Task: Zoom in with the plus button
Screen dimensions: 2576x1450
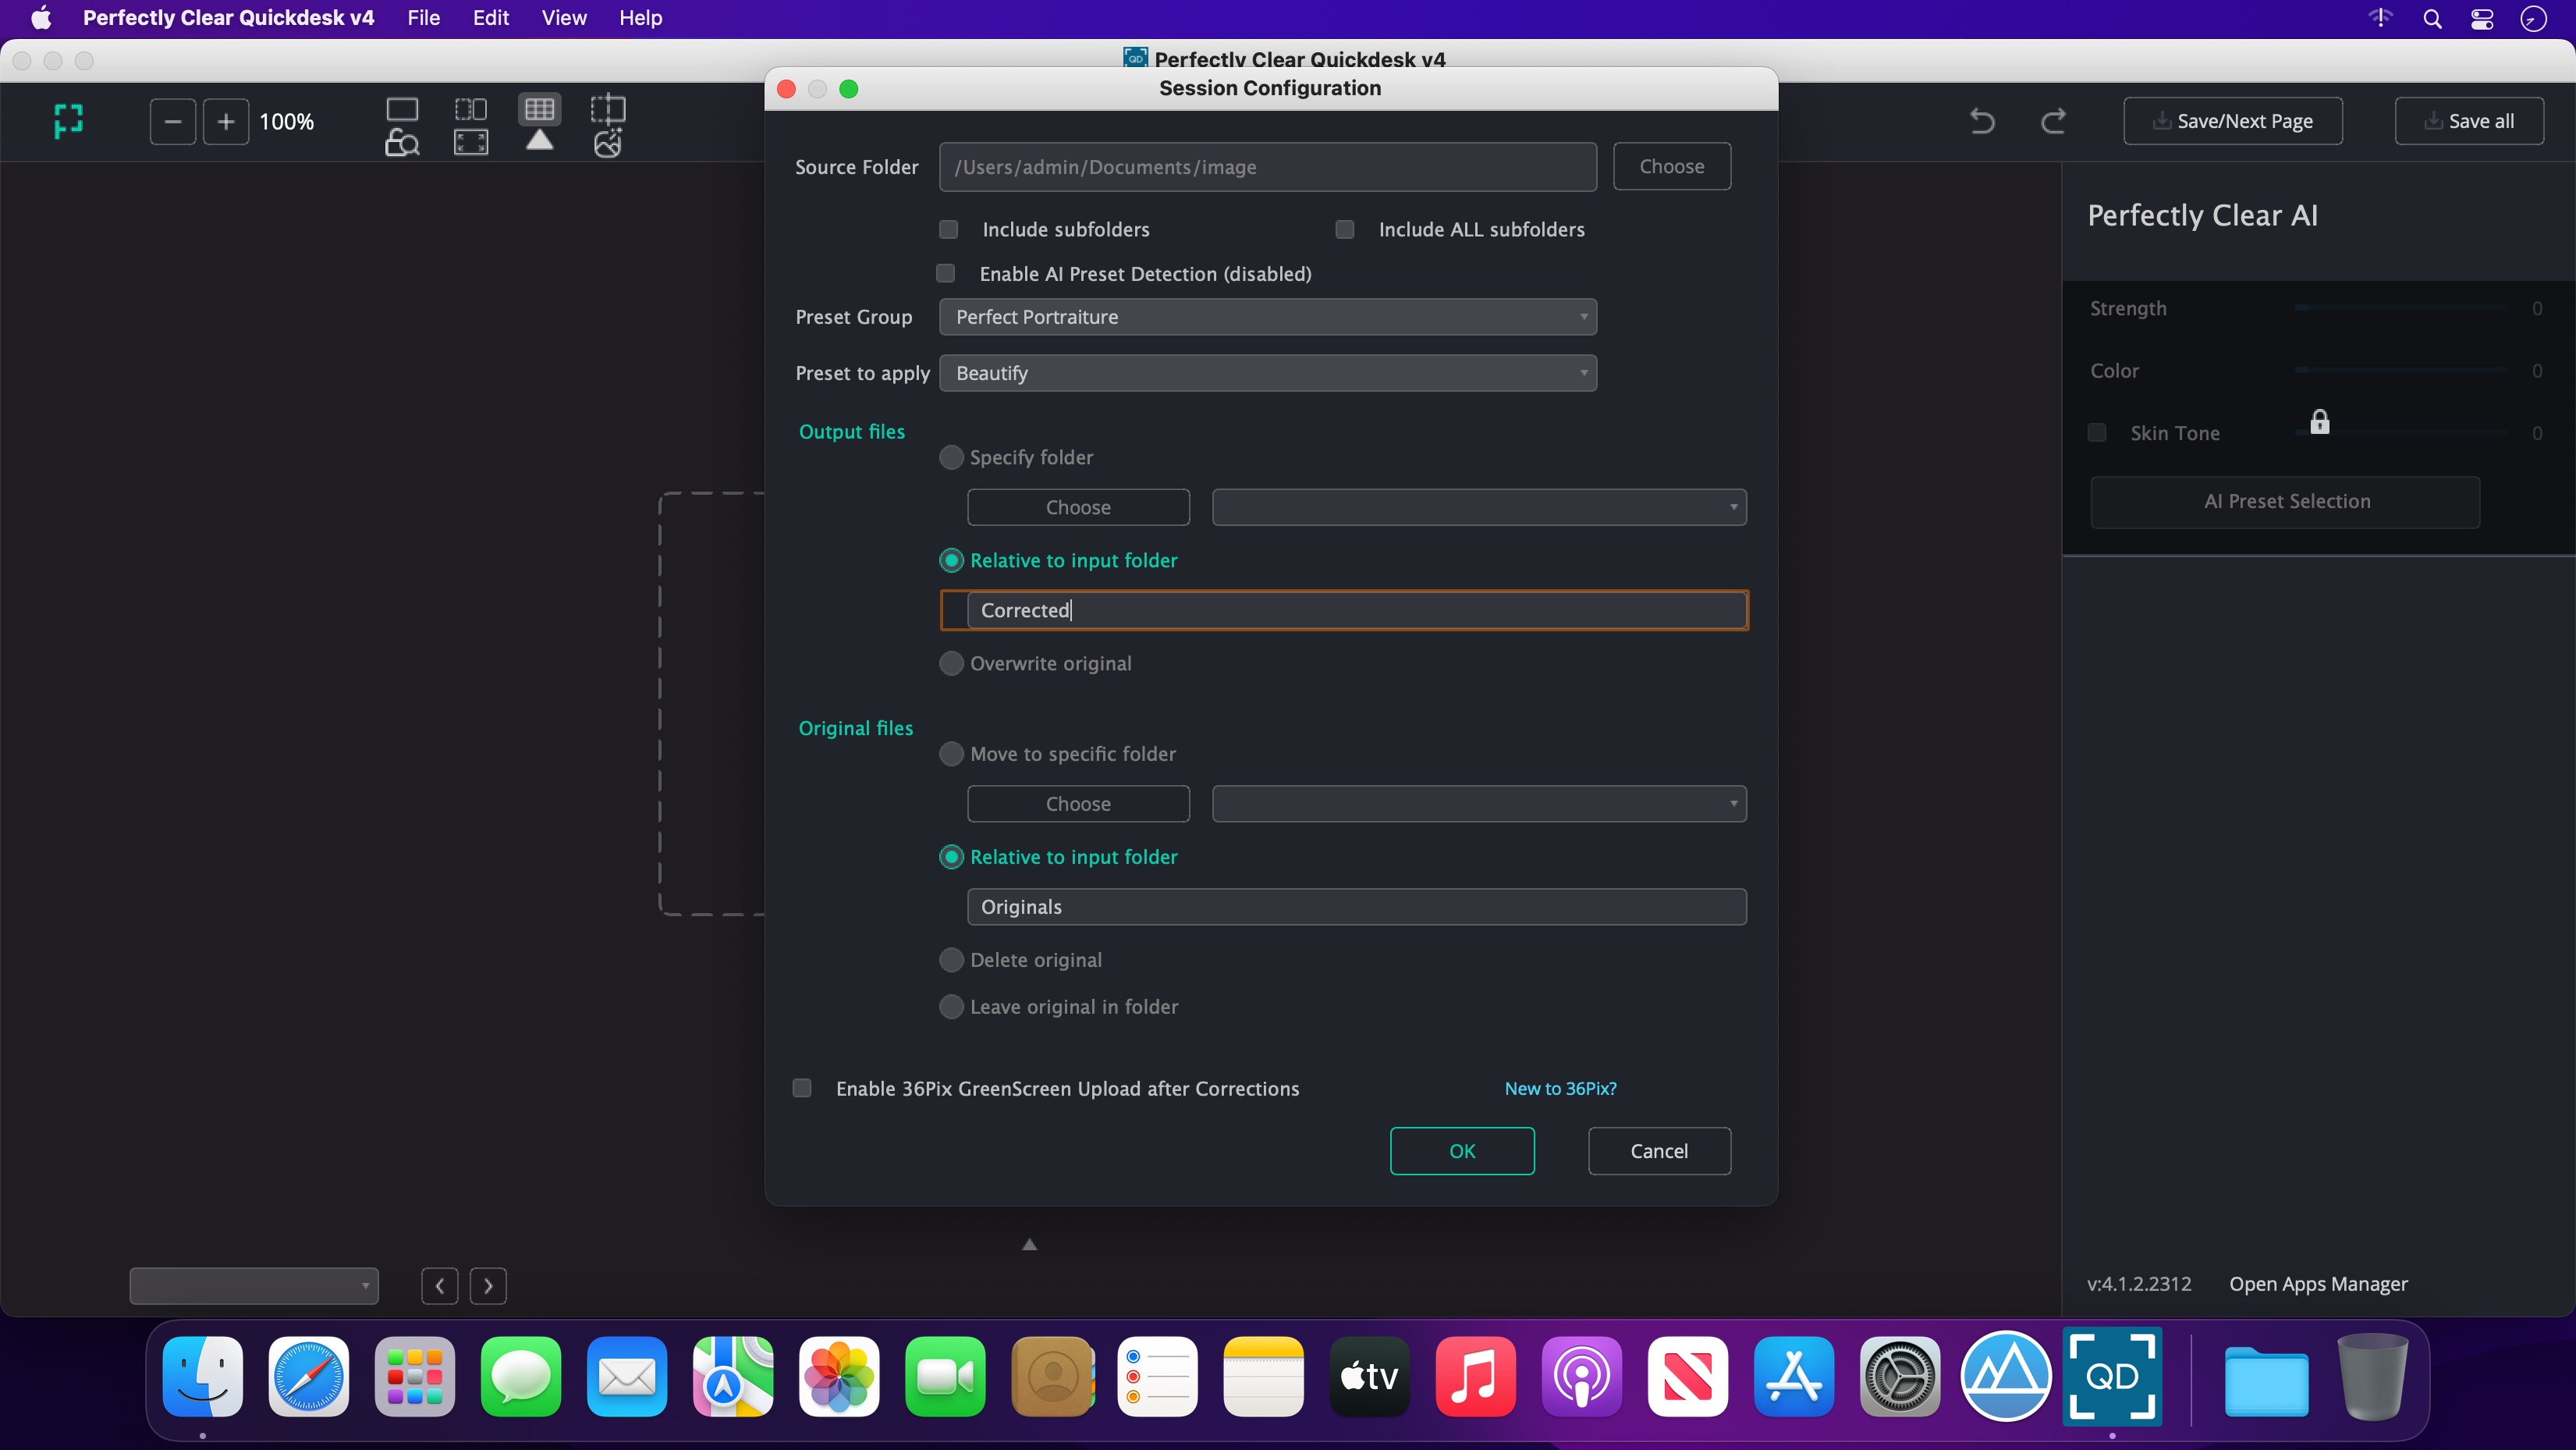Action: tap(226, 121)
